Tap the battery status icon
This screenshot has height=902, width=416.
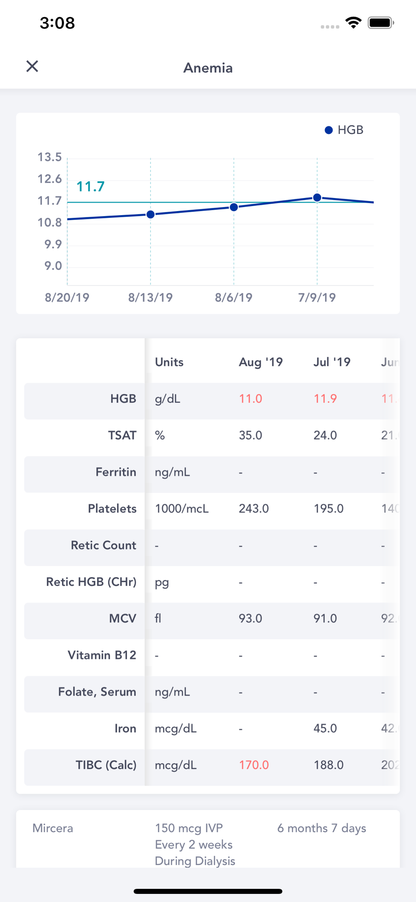point(381,23)
